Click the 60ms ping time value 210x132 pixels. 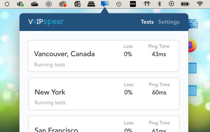[159, 93]
